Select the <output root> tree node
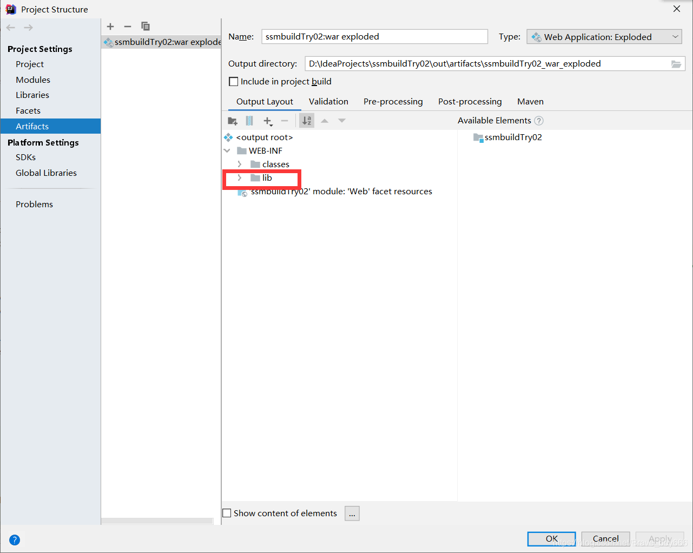693x553 pixels. (265, 137)
